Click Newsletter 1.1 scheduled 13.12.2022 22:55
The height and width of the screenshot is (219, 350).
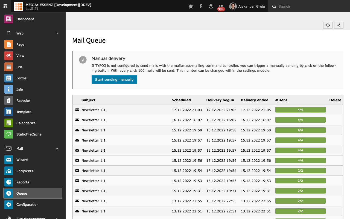(x=94, y=201)
